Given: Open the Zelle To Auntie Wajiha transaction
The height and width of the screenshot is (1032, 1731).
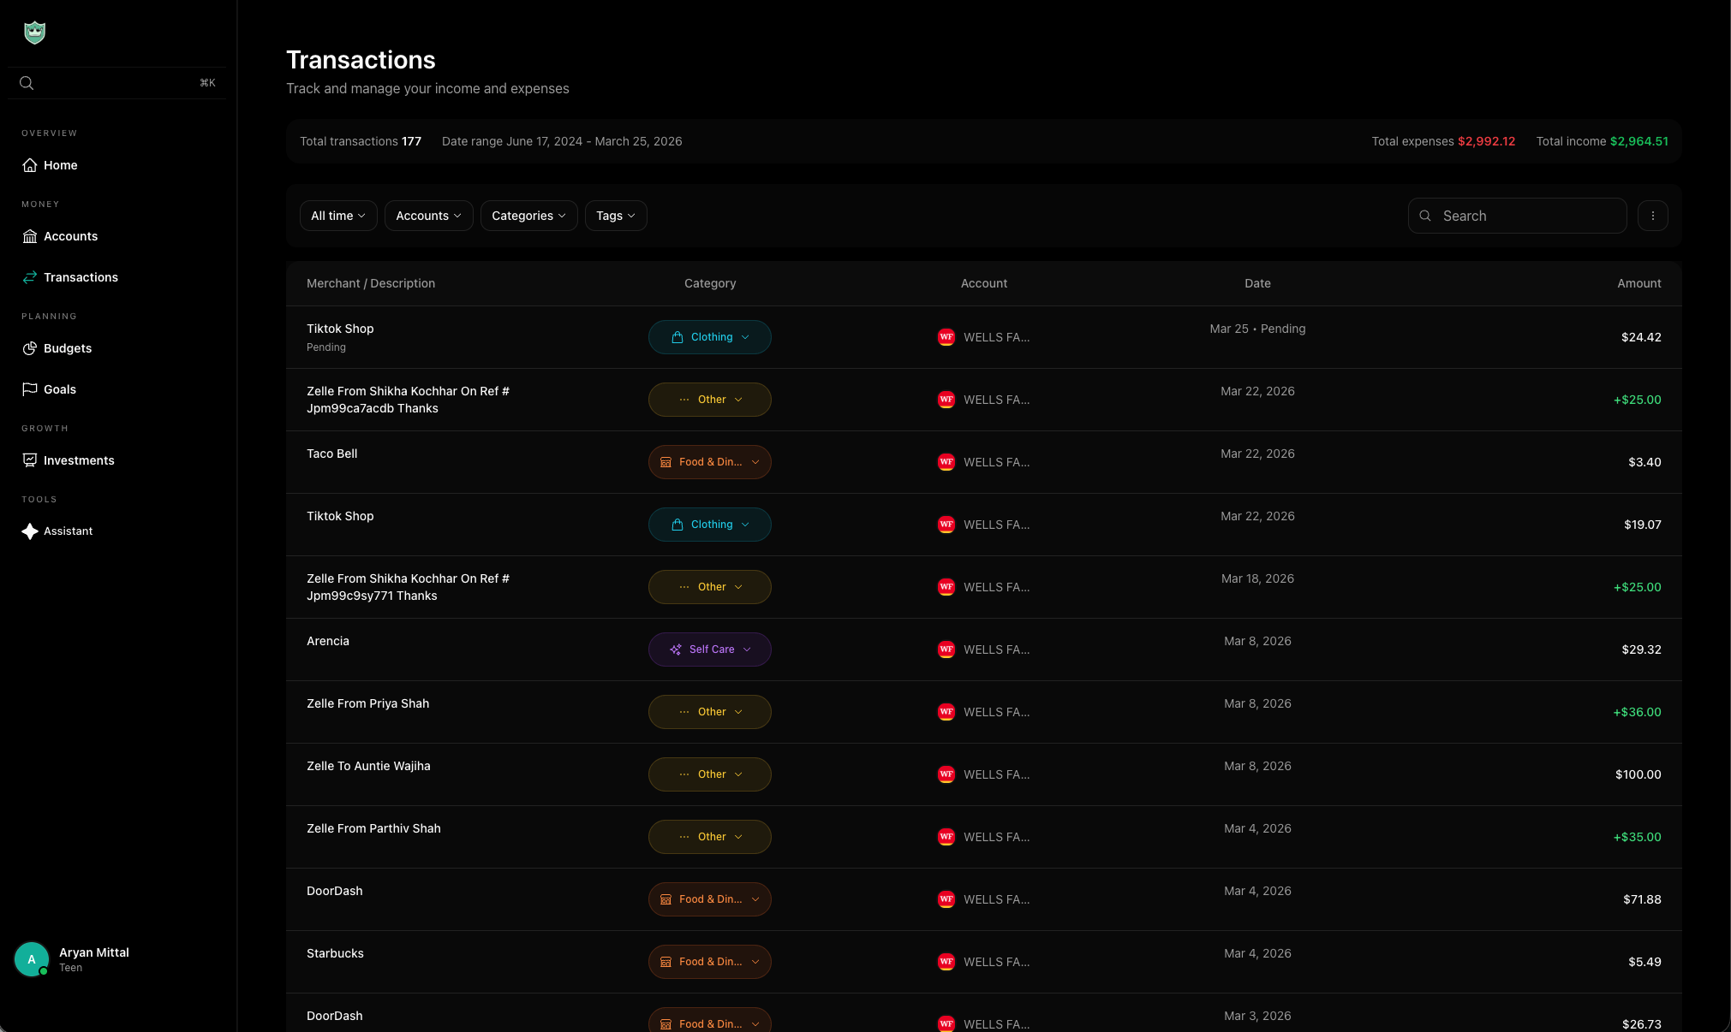Looking at the screenshot, I should (368, 766).
